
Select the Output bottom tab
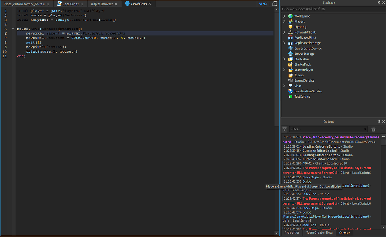pyautogui.click(x=344, y=233)
